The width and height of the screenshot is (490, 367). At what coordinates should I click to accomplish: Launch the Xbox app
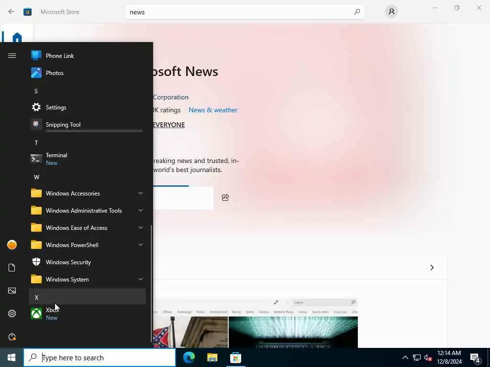click(x=88, y=313)
